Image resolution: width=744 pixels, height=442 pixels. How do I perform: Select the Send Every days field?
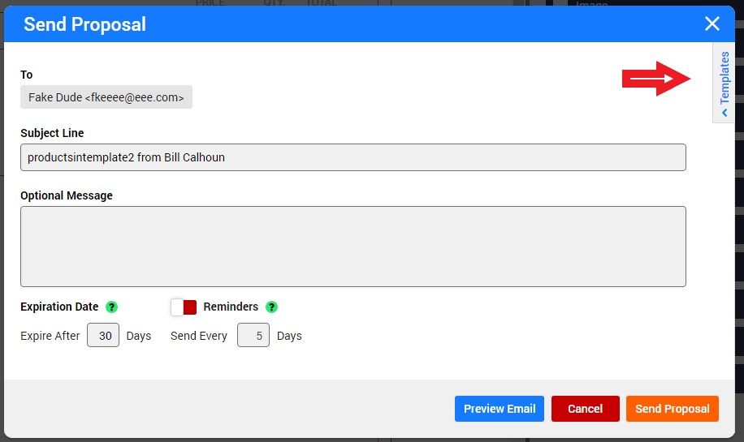pos(253,336)
